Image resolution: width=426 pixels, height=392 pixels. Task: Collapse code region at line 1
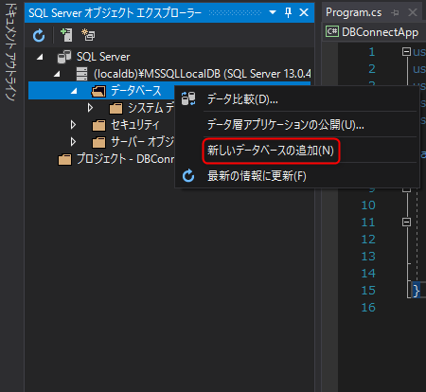[406, 51]
